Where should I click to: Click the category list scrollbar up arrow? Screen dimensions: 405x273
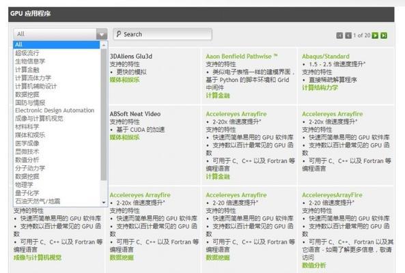104,45
